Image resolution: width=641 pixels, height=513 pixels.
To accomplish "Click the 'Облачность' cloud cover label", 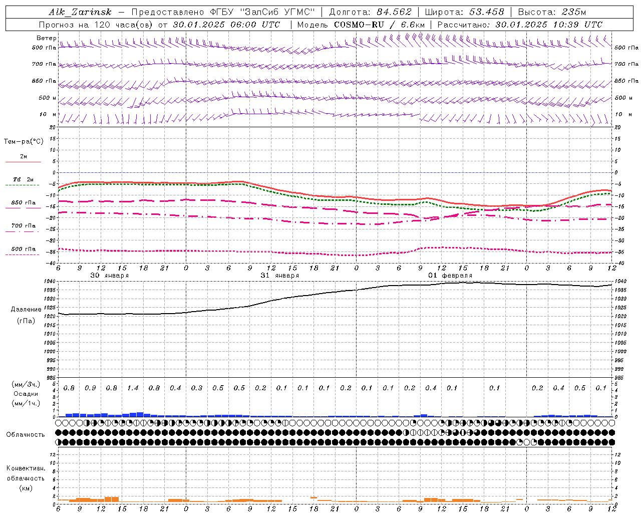I will [x=26, y=434].
